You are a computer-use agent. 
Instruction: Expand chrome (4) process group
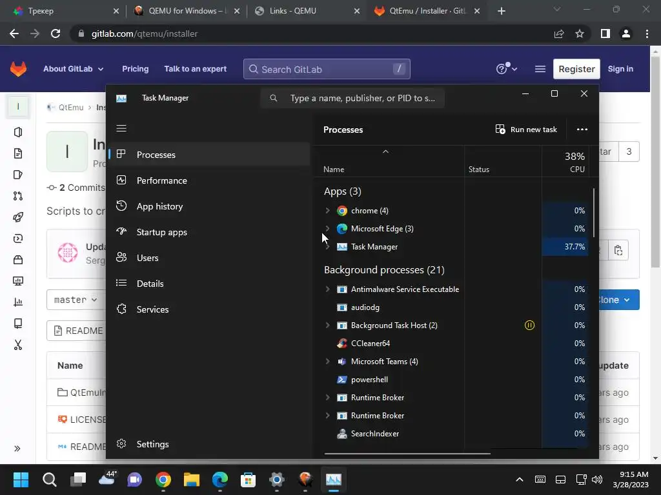coord(327,211)
